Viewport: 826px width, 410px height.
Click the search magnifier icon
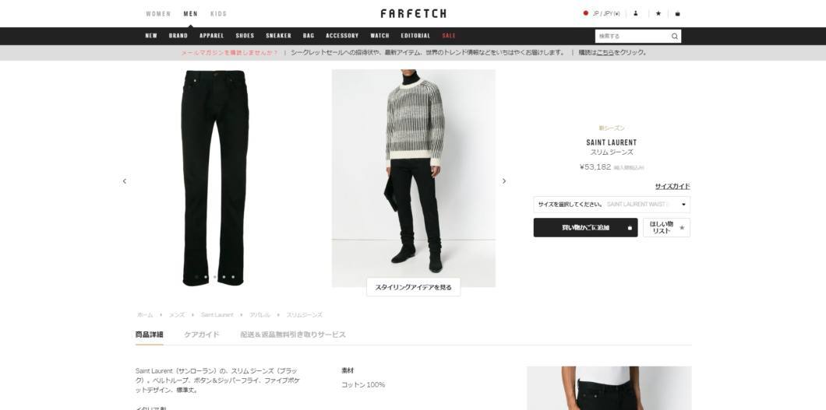click(x=674, y=37)
